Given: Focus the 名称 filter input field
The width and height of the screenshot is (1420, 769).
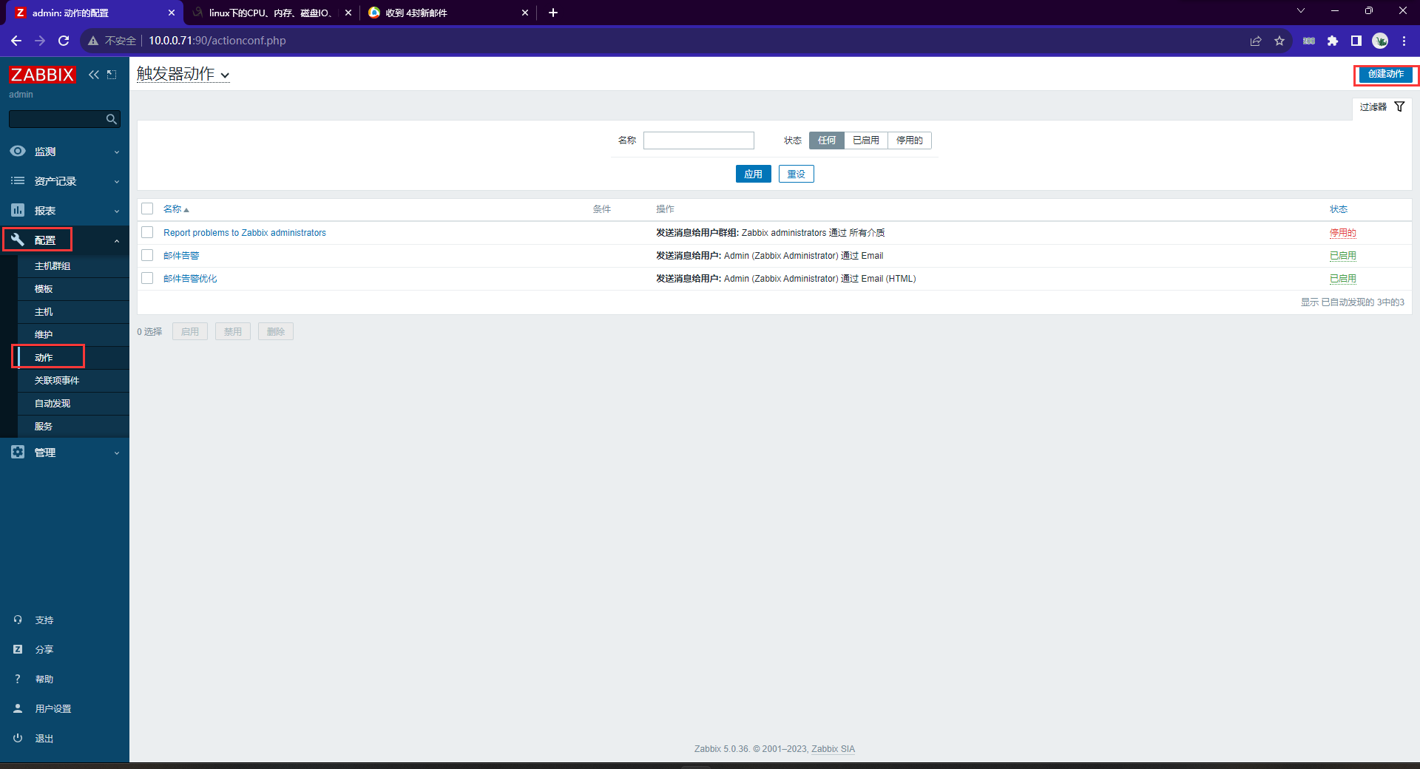Looking at the screenshot, I should [699, 140].
